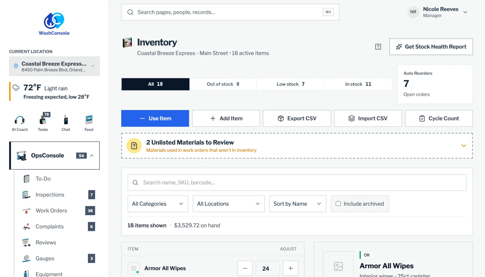Click the Export CSV button
Image resolution: width=485 pixels, height=277 pixels.
[297, 118]
